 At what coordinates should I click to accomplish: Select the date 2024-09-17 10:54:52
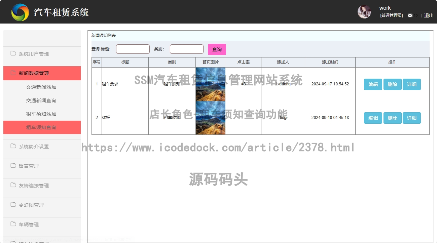(x=330, y=84)
